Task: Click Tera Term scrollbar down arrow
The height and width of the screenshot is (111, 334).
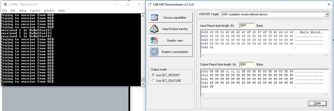Action: [143, 84]
